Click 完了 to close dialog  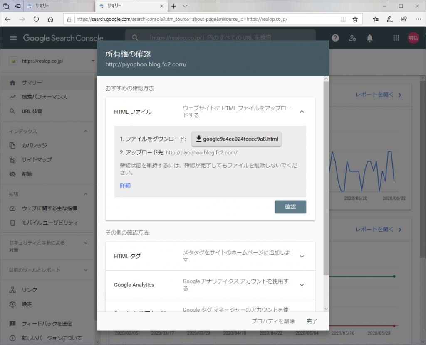coord(312,321)
